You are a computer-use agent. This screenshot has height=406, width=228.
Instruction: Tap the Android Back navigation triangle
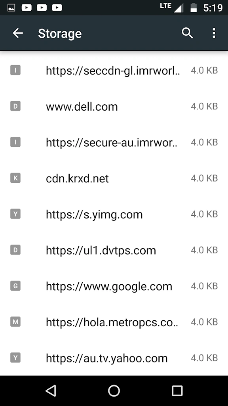pyautogui.click(x=51, y=391)
